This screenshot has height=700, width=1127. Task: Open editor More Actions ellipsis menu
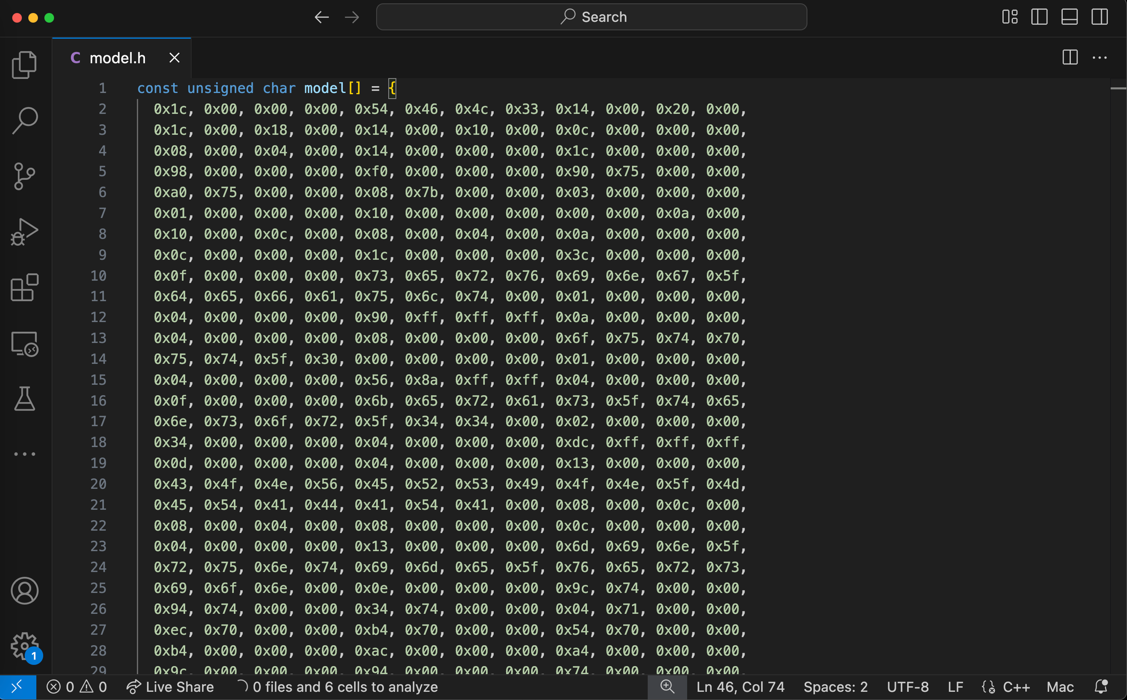pyautogui.click(x=1099, y=58)
